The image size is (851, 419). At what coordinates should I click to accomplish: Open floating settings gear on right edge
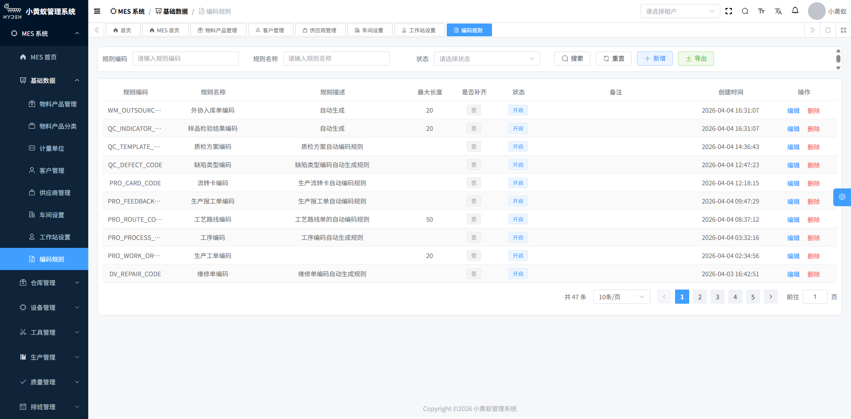click(x=842, y=197)
